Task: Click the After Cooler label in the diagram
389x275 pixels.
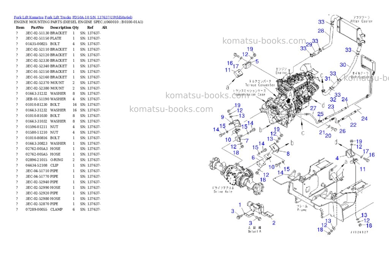Action: point(362,21)
